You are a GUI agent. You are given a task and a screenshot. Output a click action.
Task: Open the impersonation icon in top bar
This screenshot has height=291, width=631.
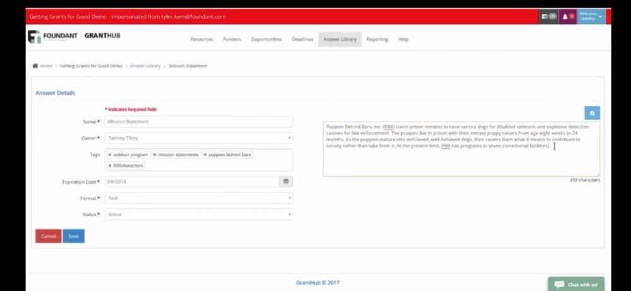pos(548,16)
